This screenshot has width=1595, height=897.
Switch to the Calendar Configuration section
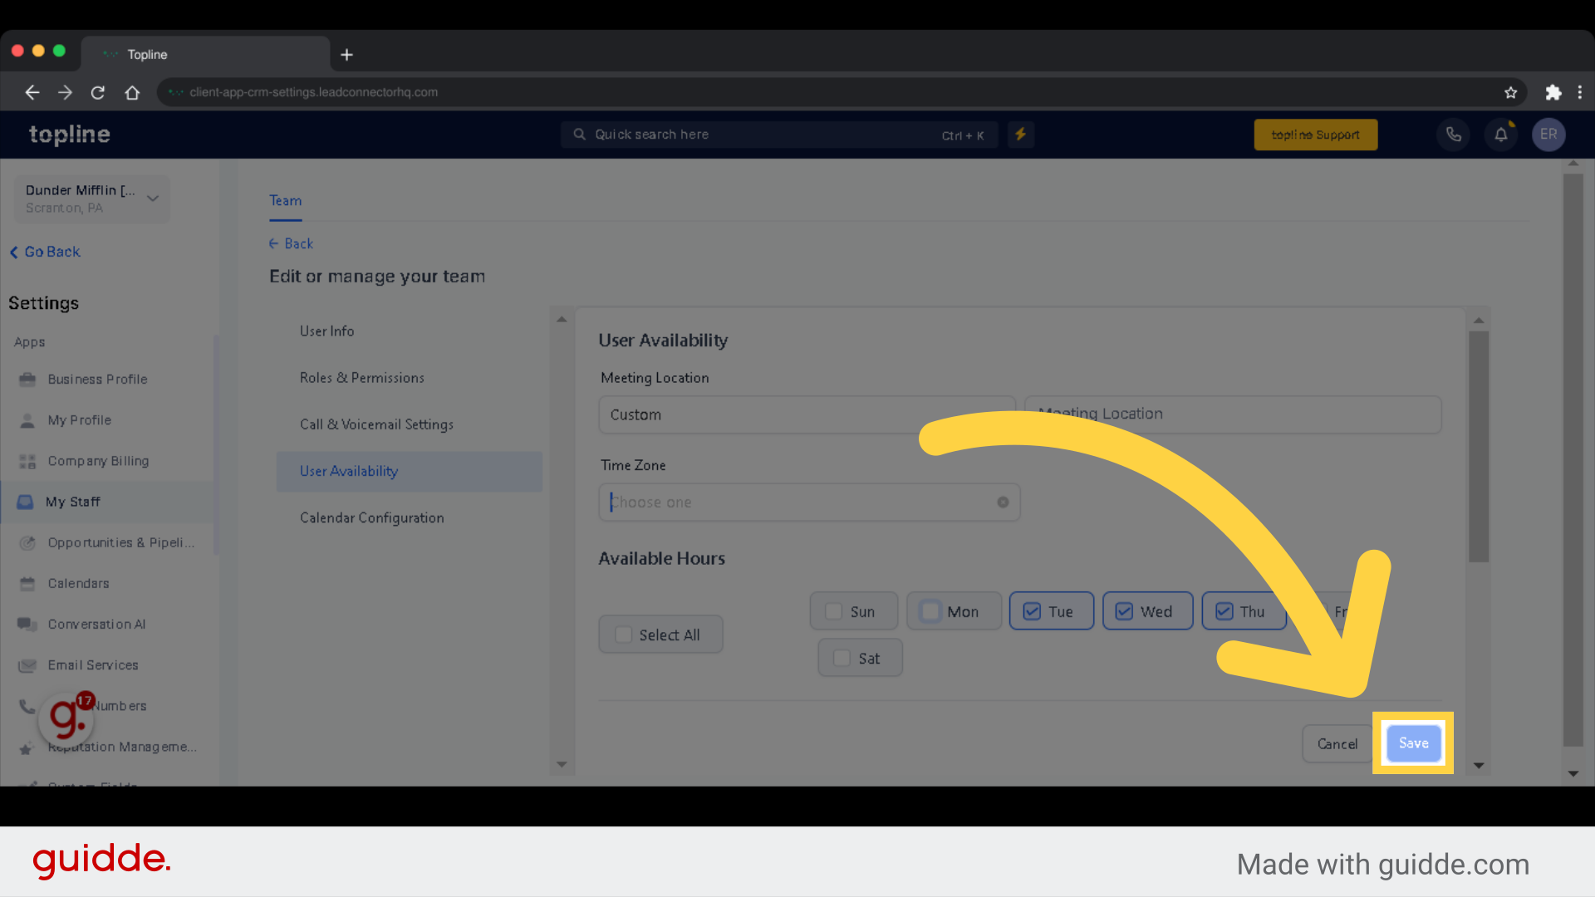point(371,517)
